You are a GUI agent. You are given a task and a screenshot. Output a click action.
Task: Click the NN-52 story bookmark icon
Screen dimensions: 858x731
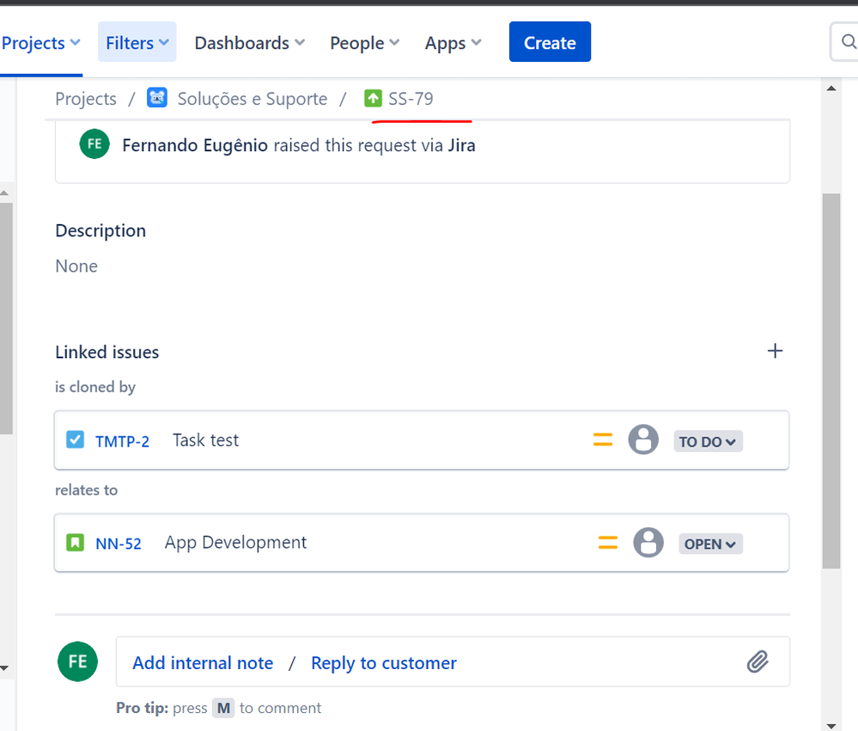(75, 543)
